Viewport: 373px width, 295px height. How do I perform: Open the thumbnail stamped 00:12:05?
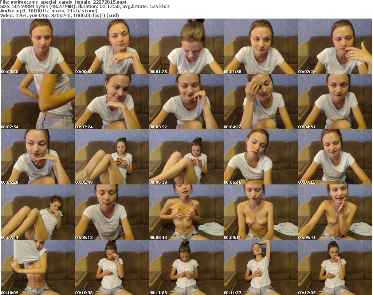(335, 267)
